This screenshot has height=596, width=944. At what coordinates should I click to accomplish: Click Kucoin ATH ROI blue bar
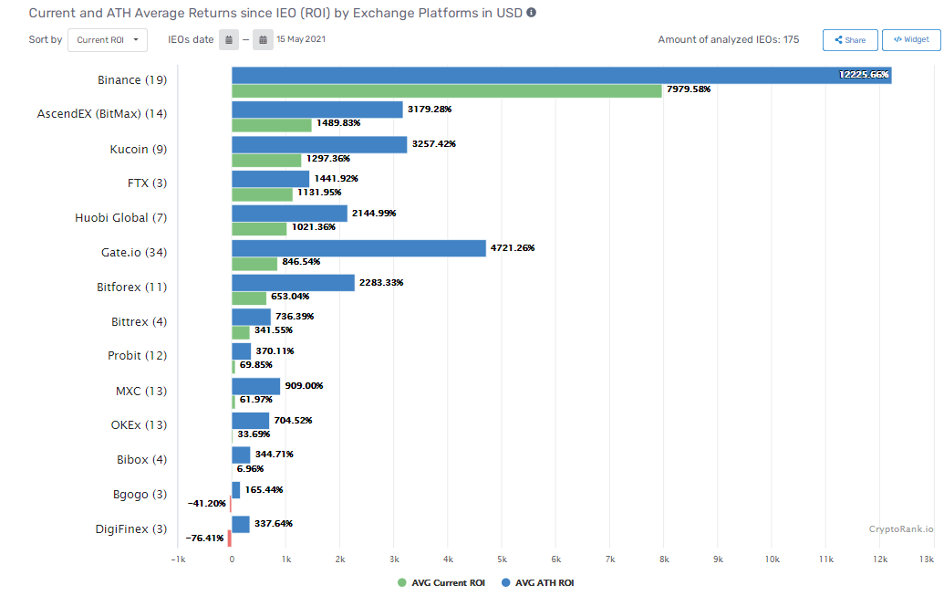click(x=319, y=144)
